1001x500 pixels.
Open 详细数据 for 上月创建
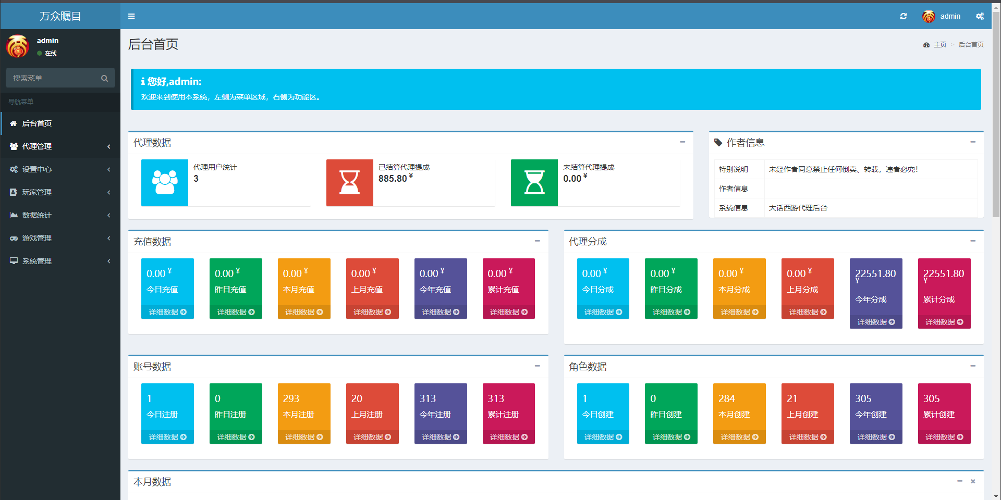pyautogui.click(x=808, y=437)
